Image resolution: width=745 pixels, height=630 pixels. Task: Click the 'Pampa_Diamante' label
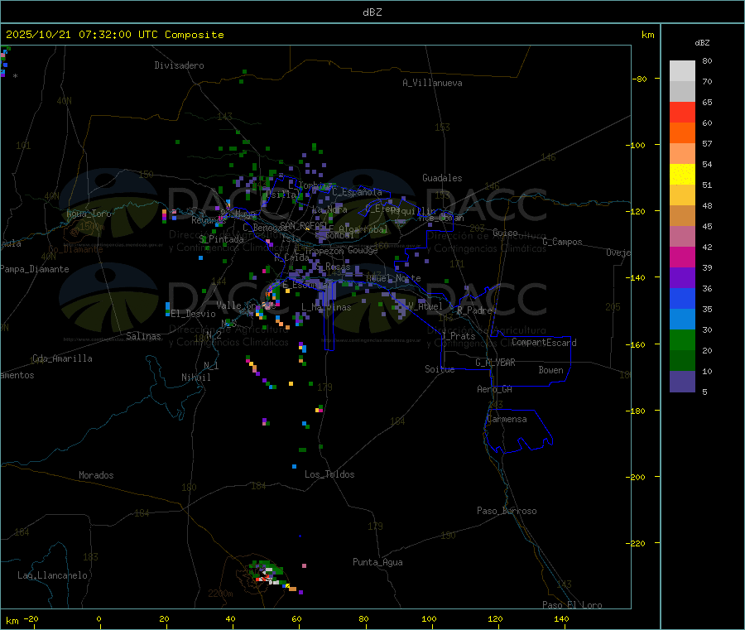(35, 269)
